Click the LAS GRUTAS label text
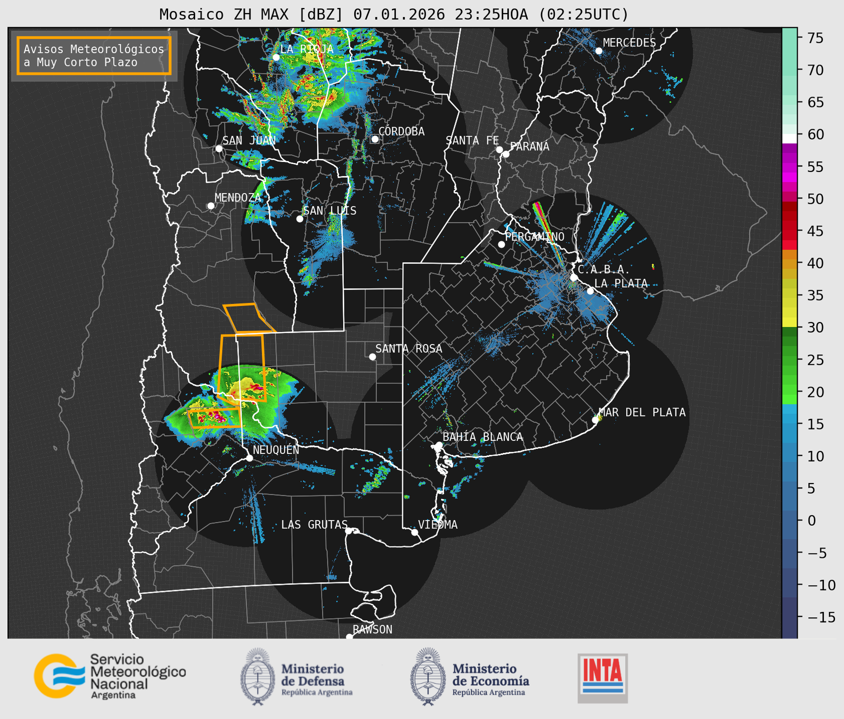 [x=314, y=524]
